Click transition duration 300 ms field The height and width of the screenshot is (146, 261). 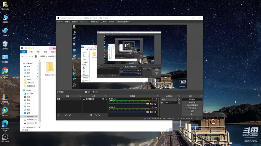click(171, 103)
